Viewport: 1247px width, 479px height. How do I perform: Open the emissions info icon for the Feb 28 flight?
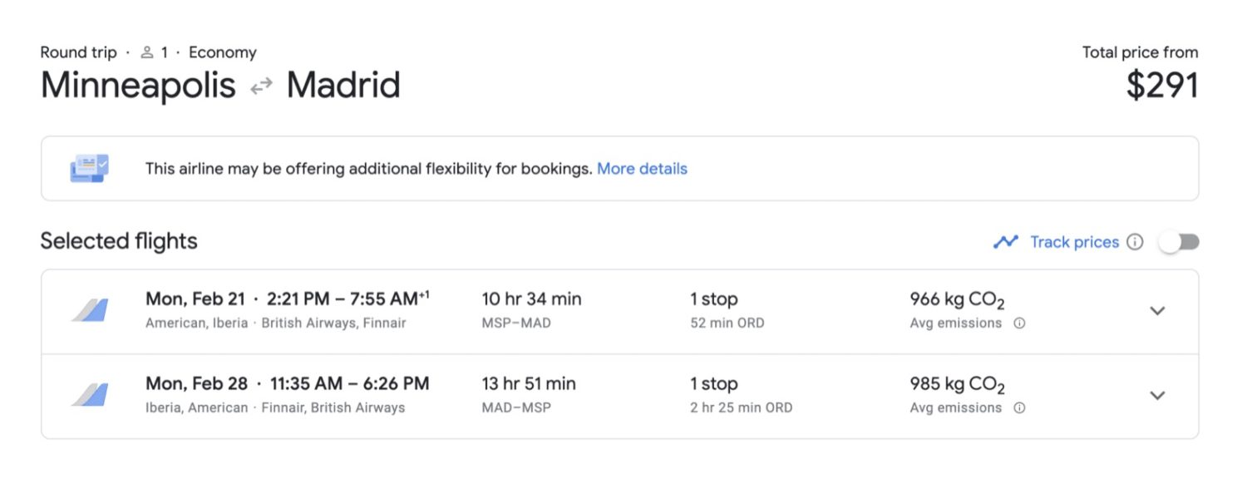1021,408
